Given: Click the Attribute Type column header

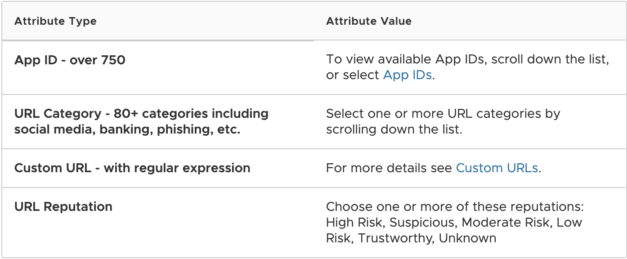Looking at the screenshot, I should point(55,21).
